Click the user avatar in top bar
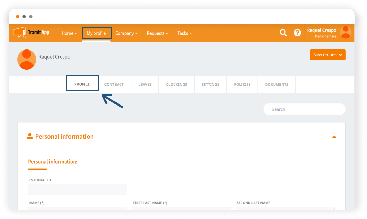The width and height of the screenshot is (367, 219). [x=346, y=33]
